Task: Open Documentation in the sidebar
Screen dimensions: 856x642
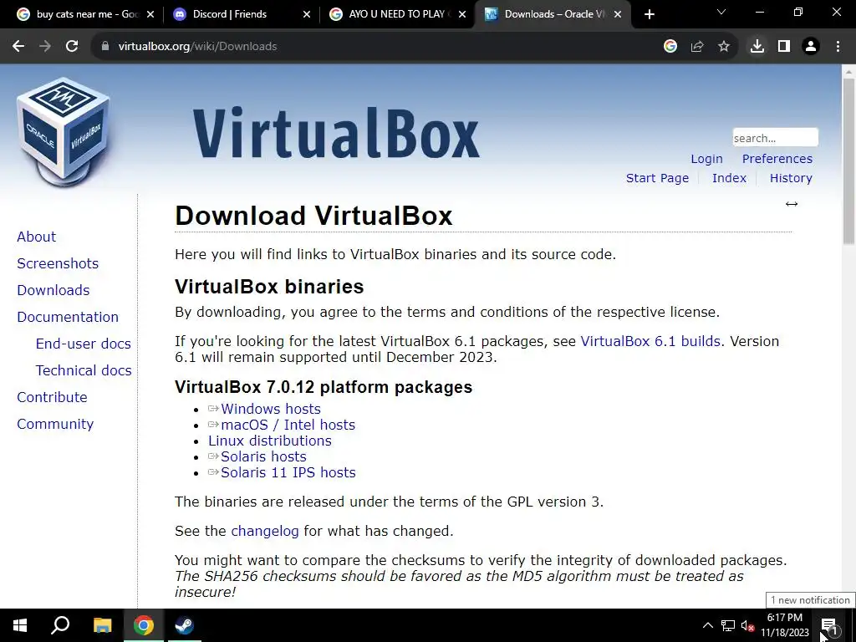Action: [x=68, y=317]
